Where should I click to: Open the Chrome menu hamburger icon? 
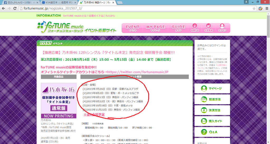267,8
